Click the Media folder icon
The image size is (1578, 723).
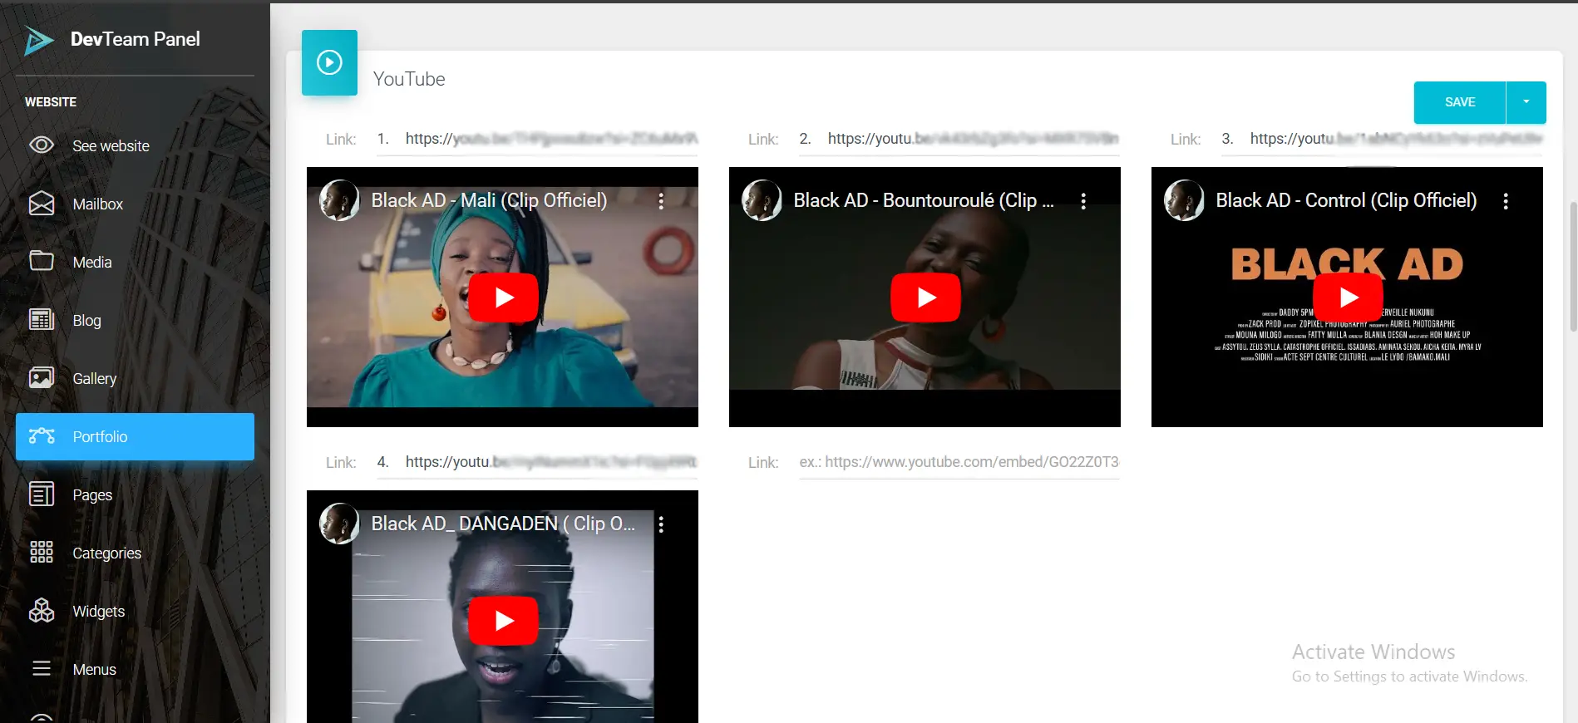(x=42, y=262)
